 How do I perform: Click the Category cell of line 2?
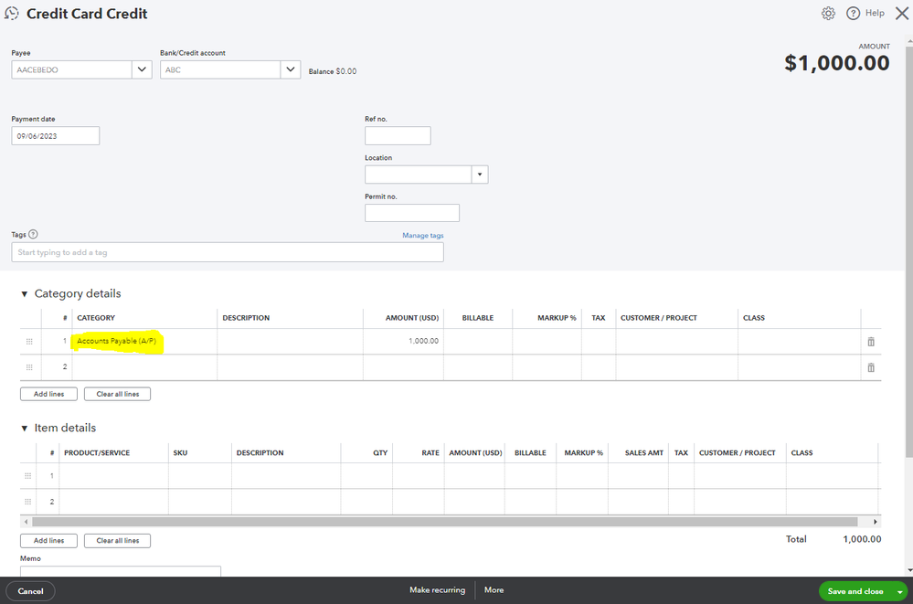[x=144, y=367]
